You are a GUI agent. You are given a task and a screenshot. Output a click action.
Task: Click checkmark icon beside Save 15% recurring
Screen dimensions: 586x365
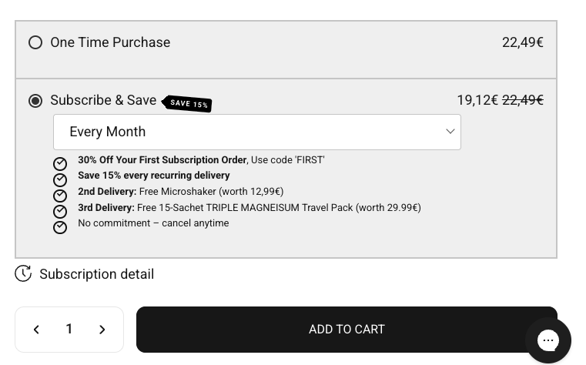click(x=60, y=179)
